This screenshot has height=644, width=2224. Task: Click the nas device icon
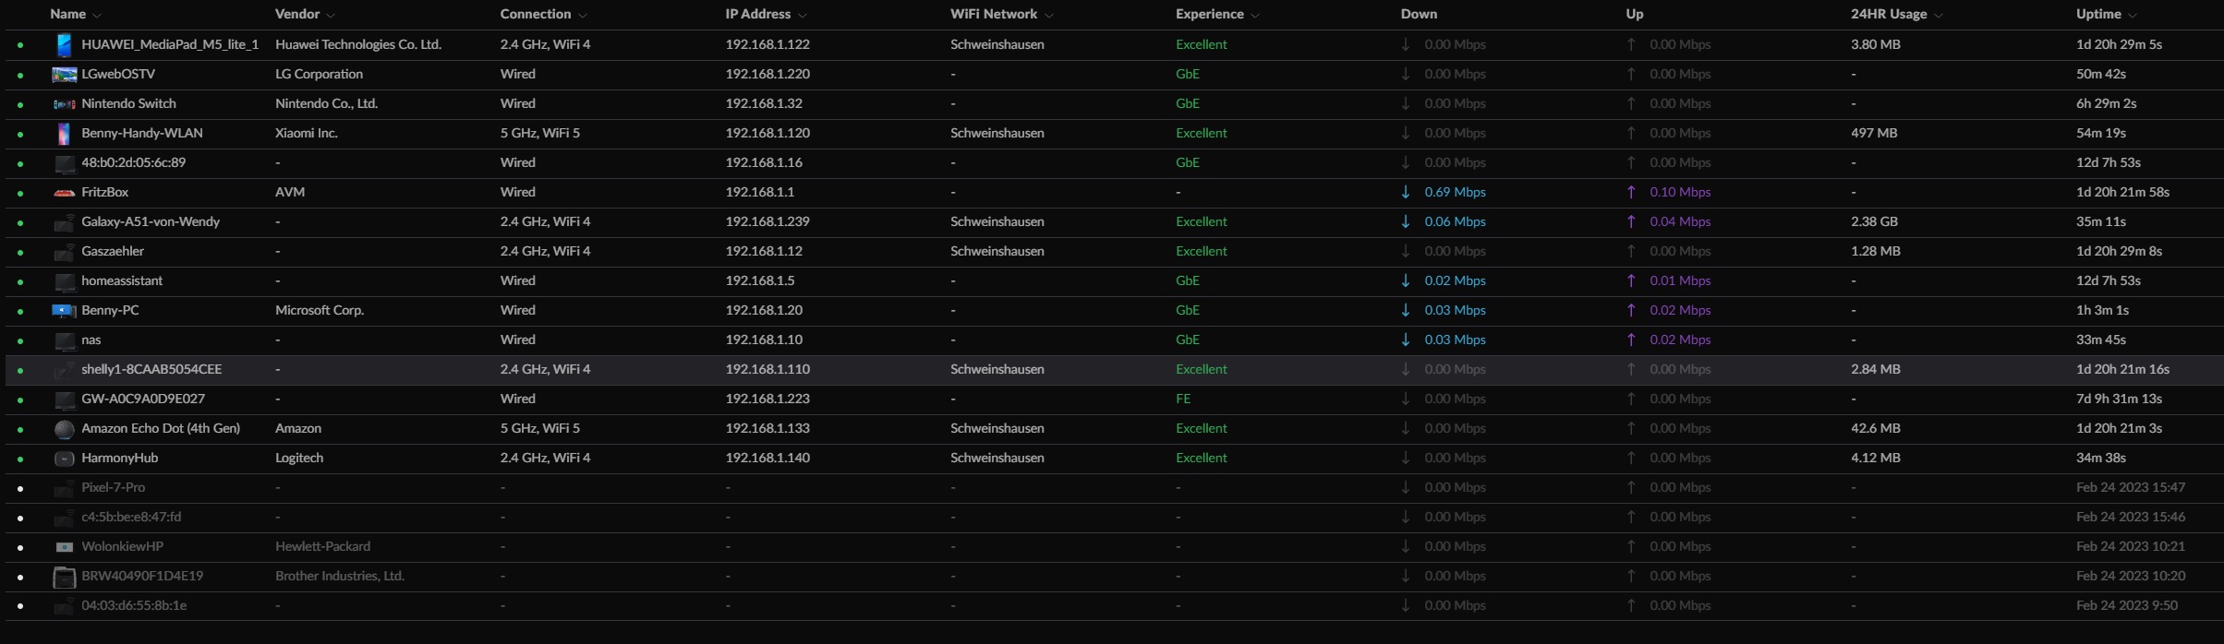65,340
